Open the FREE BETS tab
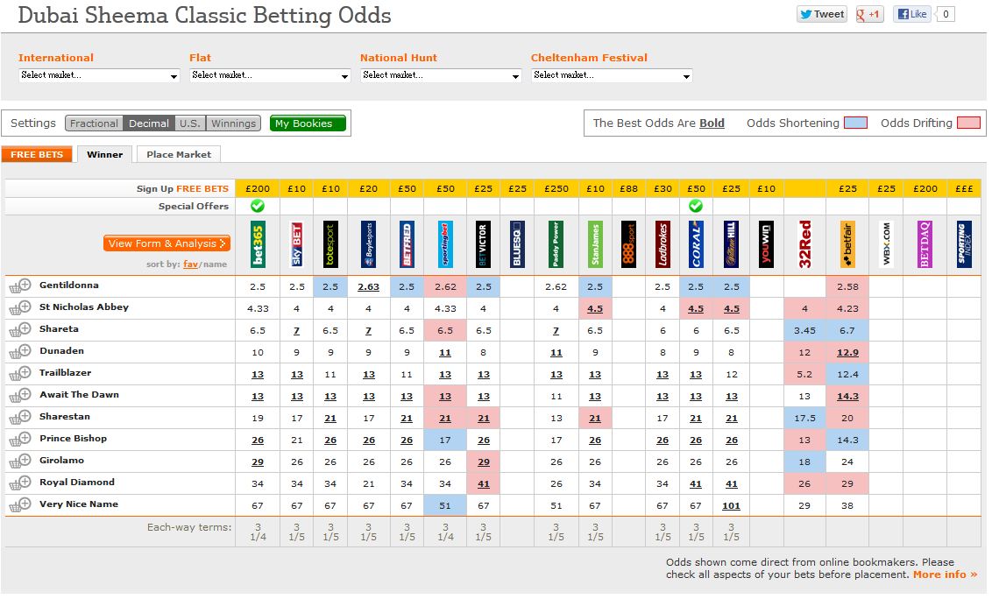Image resolution: width=992 pixels, height=599 pixels. (x=37, y=154)
